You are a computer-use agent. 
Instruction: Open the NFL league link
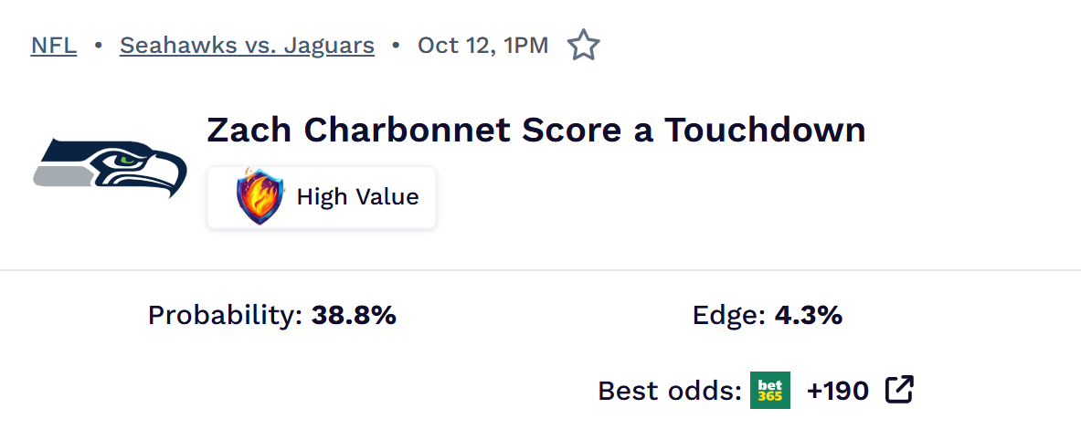(54, 45)
